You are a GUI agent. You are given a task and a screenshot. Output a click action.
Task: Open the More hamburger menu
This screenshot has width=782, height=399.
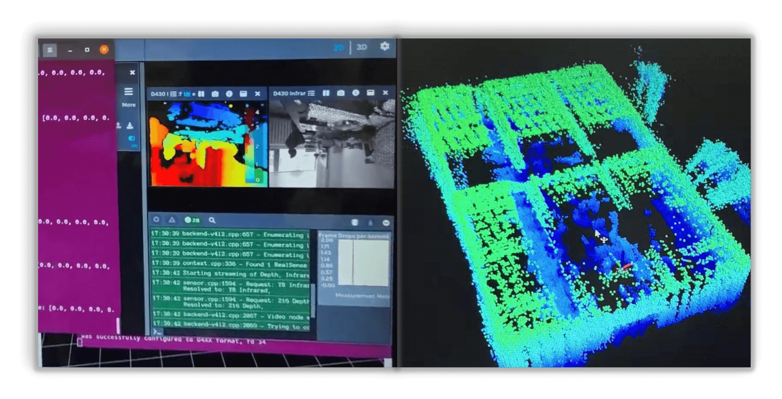[x=128, y=92]
